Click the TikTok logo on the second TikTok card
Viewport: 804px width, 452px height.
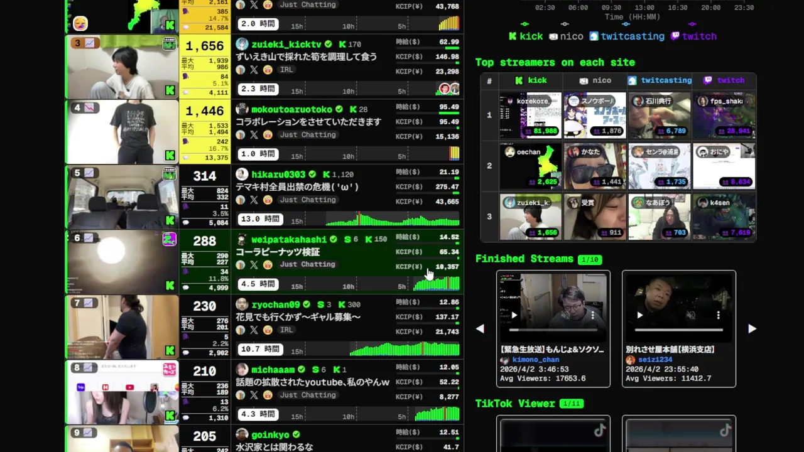725,430
